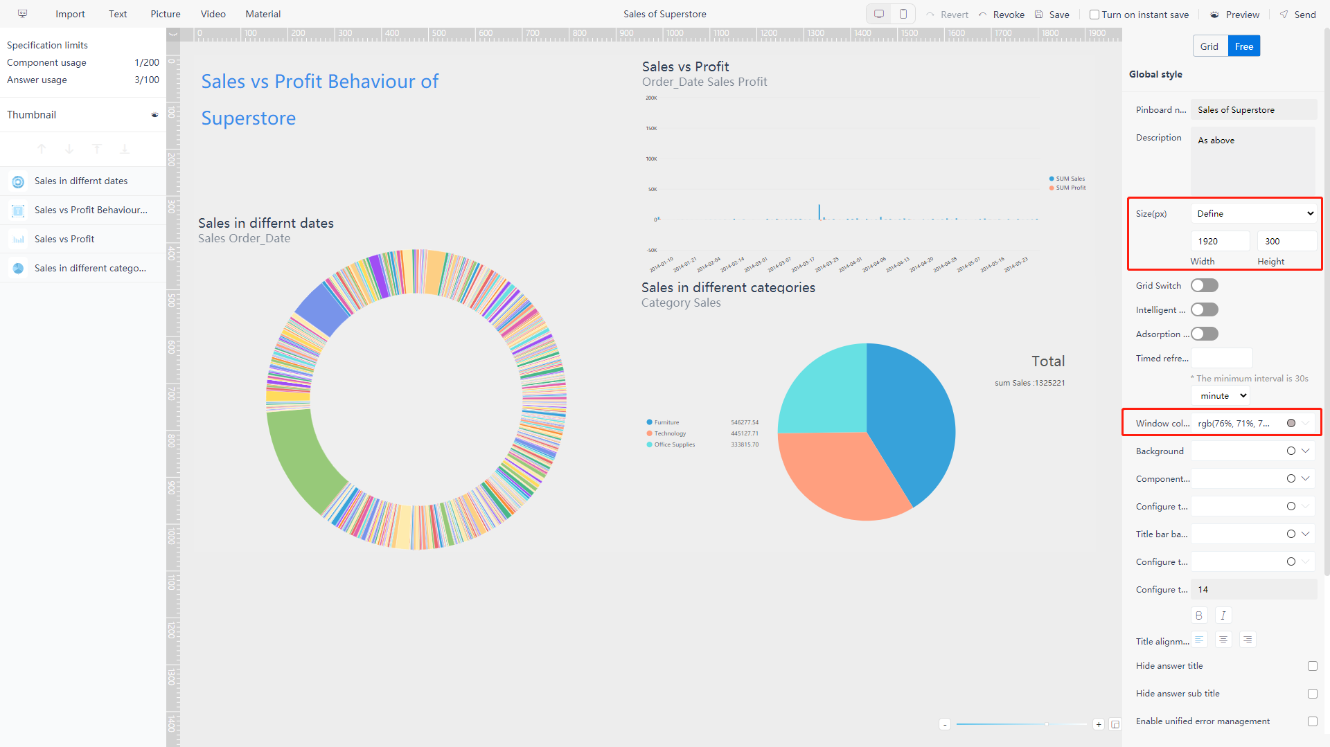Screen dimensions: 1330x747
Task: Open the Material menu
Action: (x=263, y=14)
